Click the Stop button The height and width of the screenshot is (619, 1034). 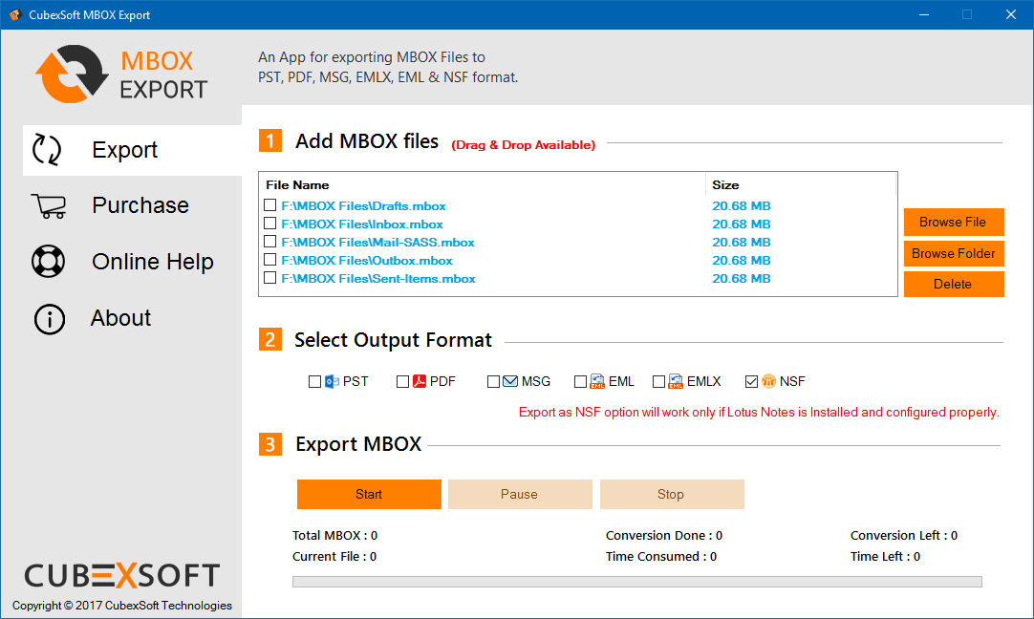point(672,495)
